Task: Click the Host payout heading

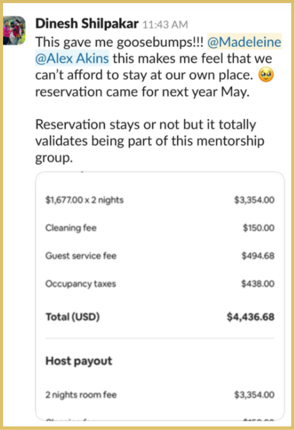Action: click(x=79, y=361)
